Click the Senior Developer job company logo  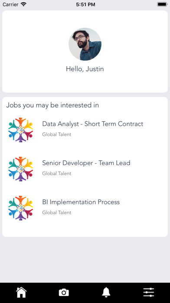[21, 169]
